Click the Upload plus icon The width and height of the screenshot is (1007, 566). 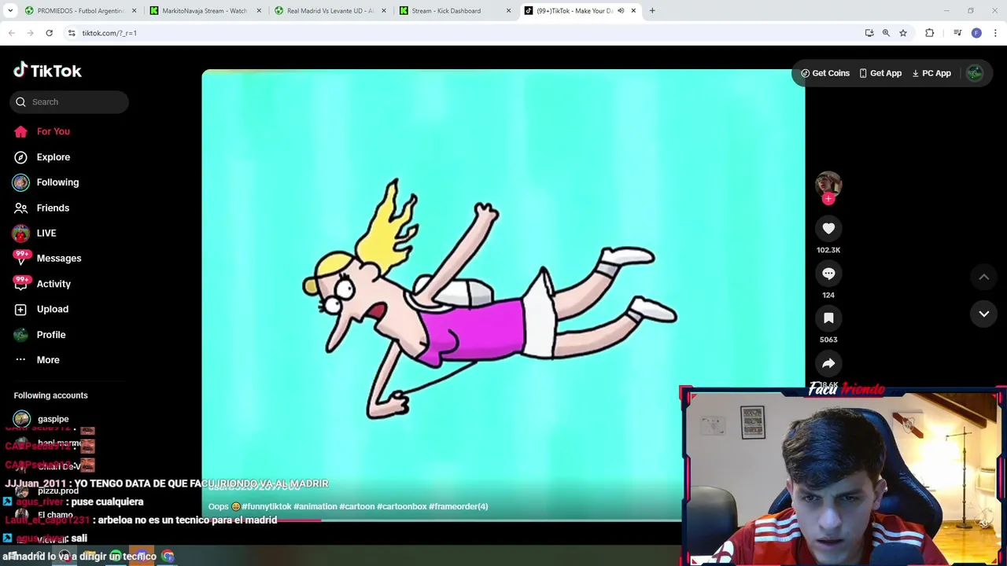coord(20,309)
